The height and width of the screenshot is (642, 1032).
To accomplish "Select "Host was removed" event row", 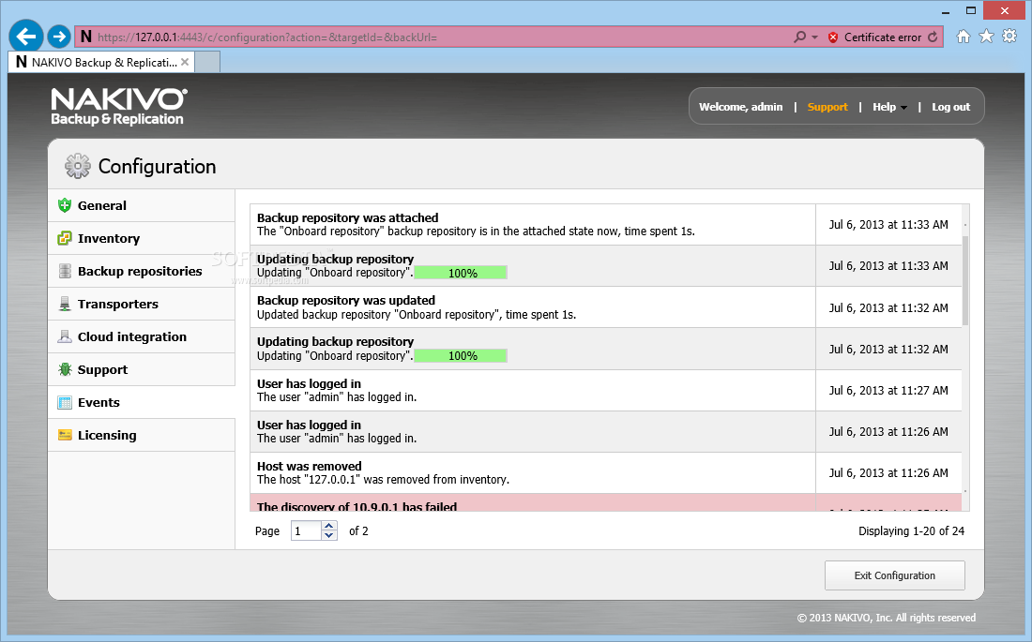I will [605, 473].
